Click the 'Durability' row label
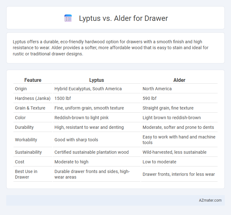Screen dimensions: 231x215 tap(24, 127)
